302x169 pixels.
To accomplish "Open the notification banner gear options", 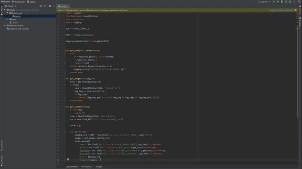I will tap(296, 10).
